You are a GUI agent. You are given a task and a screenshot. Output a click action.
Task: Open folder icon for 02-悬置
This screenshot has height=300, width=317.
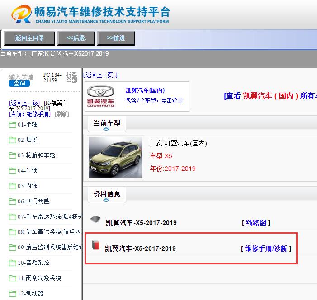(13, 140)
